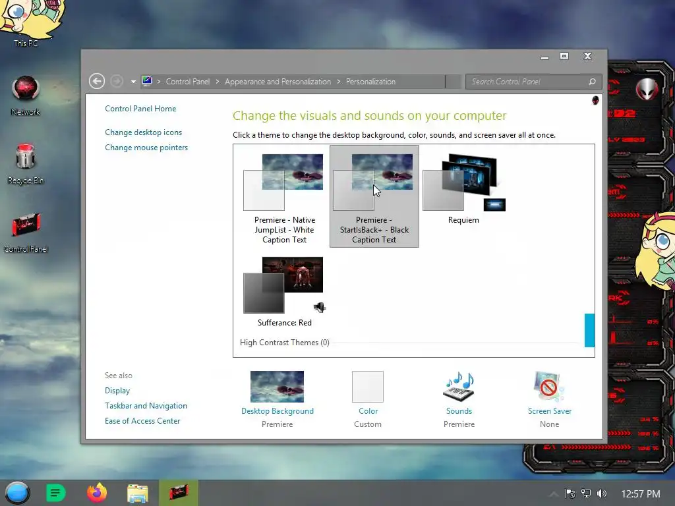
Task: Open Change mouse pointers link
Action: click(146, 147)
